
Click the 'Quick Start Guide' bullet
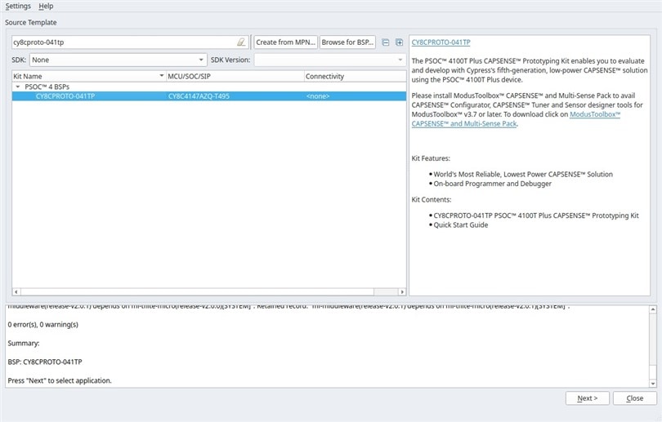click(461, 225)
